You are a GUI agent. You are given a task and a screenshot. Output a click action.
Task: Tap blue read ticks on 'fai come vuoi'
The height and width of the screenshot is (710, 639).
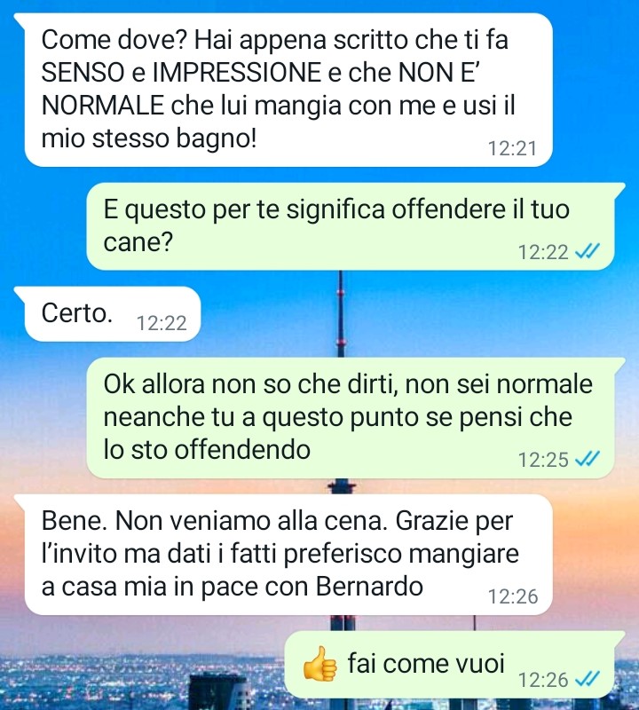(x=588, y=679)
